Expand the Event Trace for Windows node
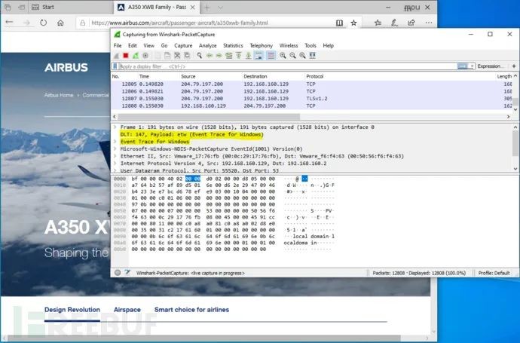Image resolution: width=520 pixels, height=343 pixels. (x=115, y=142)
